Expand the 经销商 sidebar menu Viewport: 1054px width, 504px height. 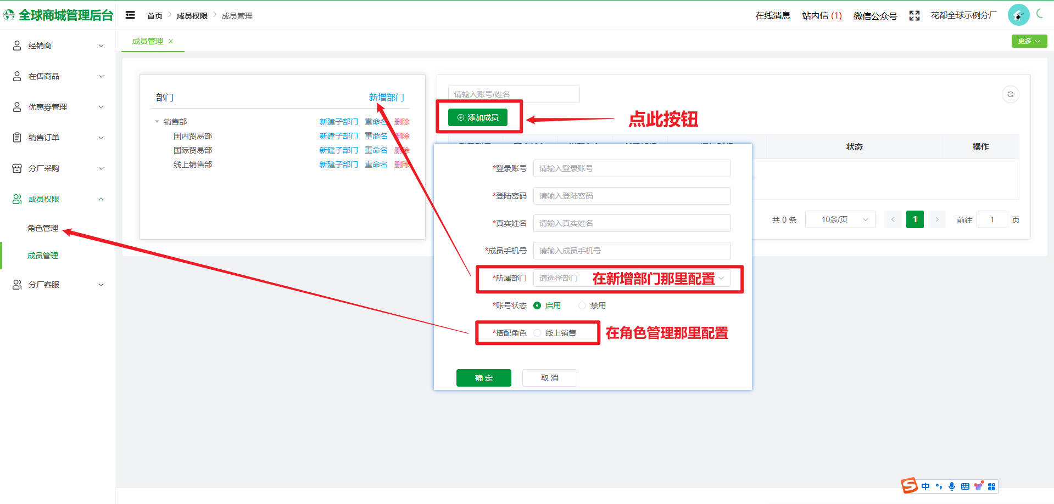tap(58, 46)
